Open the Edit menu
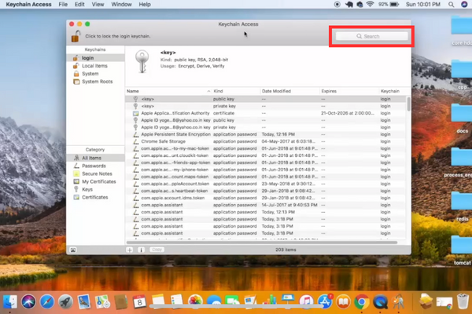The width and height of the screenshot is (472, 314). pos(79,4)
